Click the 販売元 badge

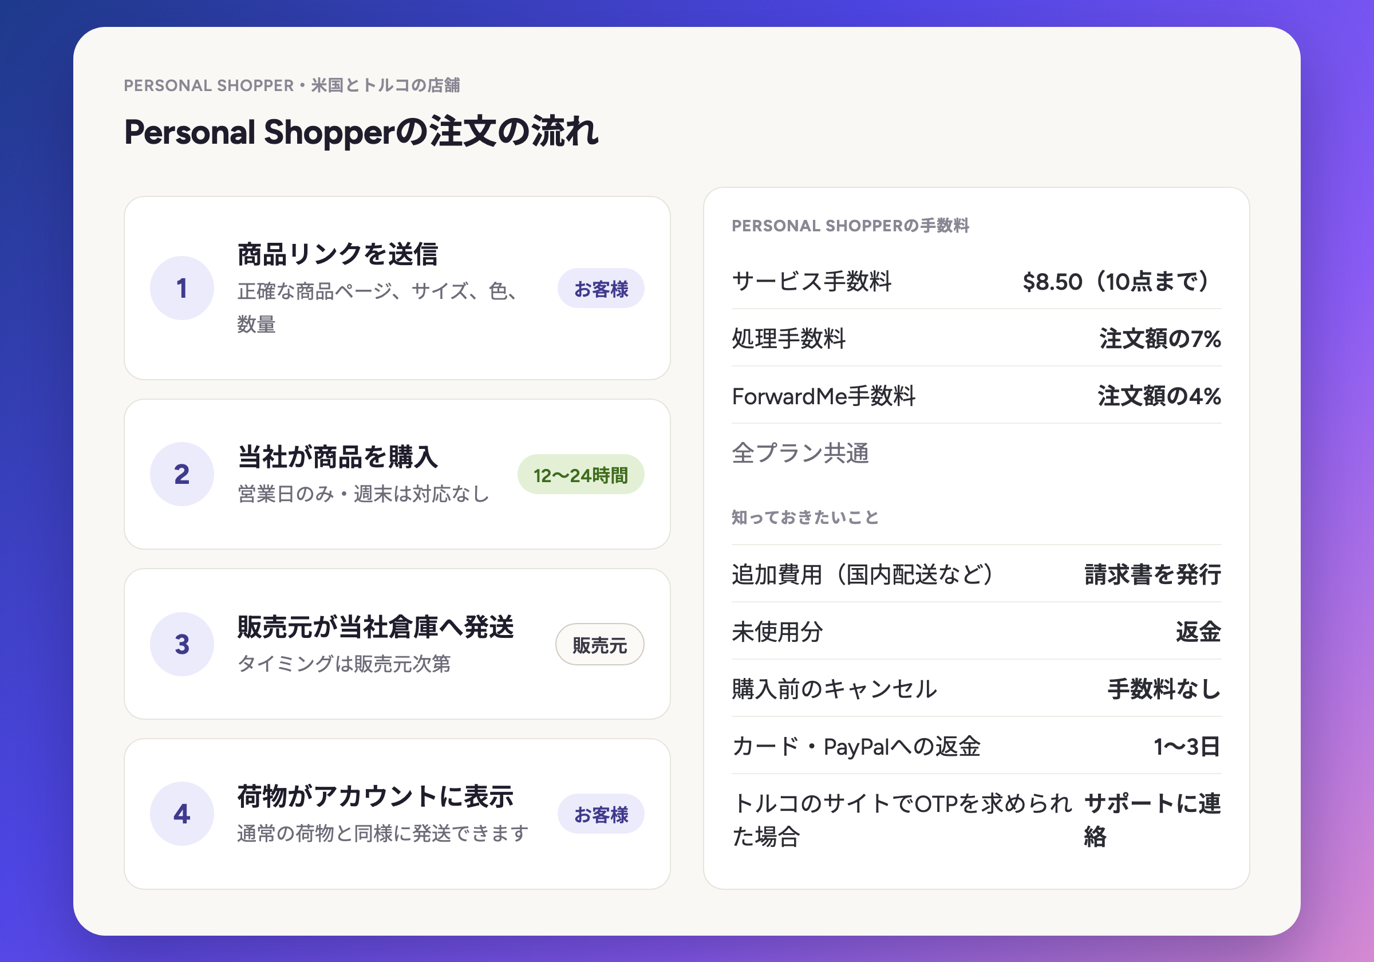pos(599,645)
